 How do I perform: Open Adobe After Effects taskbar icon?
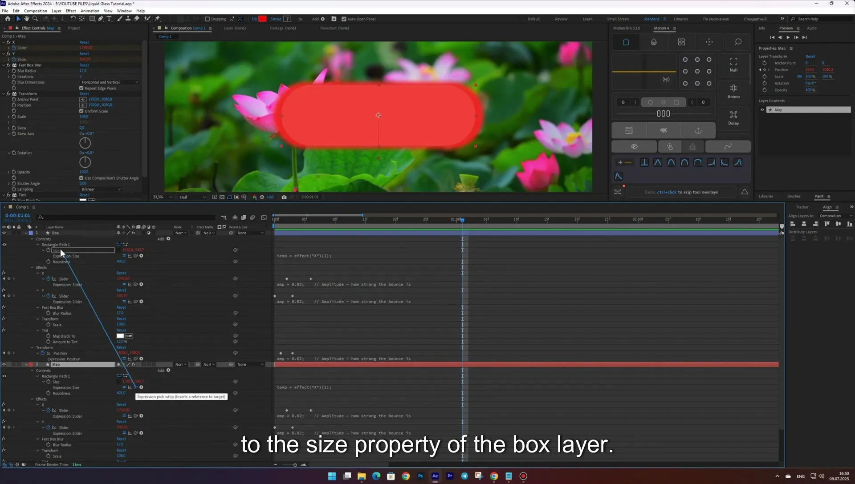click(435, 476)
